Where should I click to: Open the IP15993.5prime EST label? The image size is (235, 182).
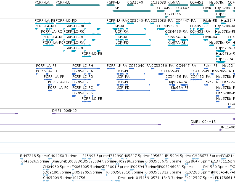pos(95,156)
